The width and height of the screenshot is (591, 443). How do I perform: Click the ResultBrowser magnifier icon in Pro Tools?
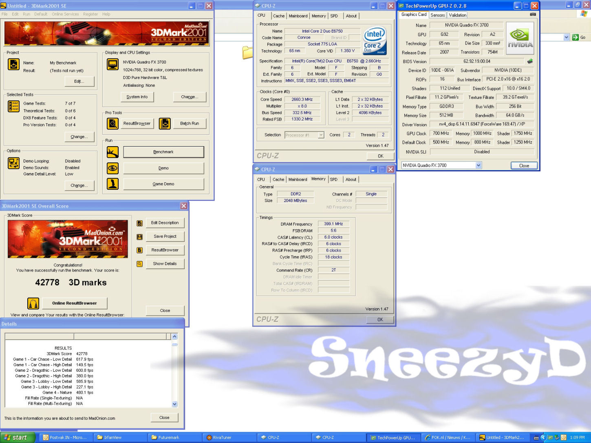click(112, 123)
